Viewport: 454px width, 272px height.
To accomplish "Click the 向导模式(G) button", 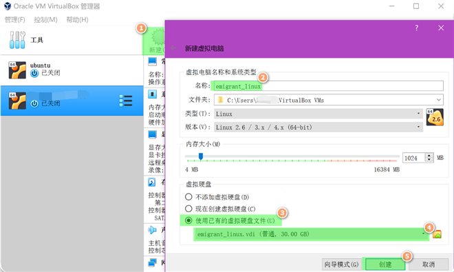I will [341, 264].
